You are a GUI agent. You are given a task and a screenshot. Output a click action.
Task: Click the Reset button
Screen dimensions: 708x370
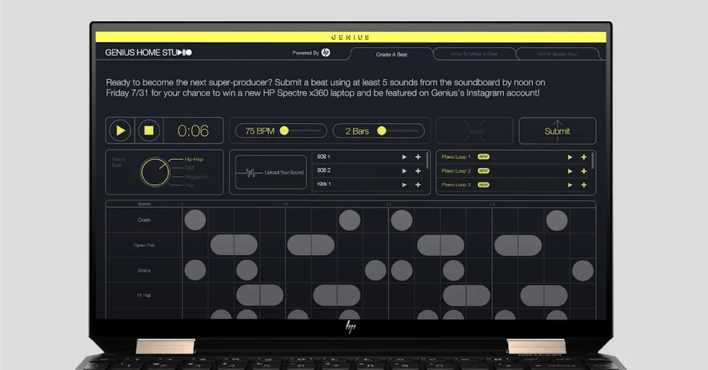coord(474,130)
